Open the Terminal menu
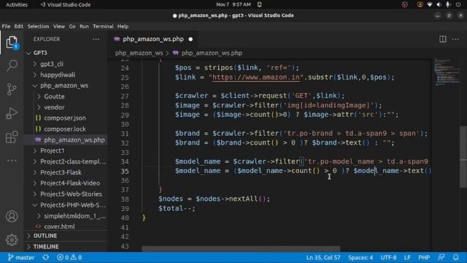 103,26
